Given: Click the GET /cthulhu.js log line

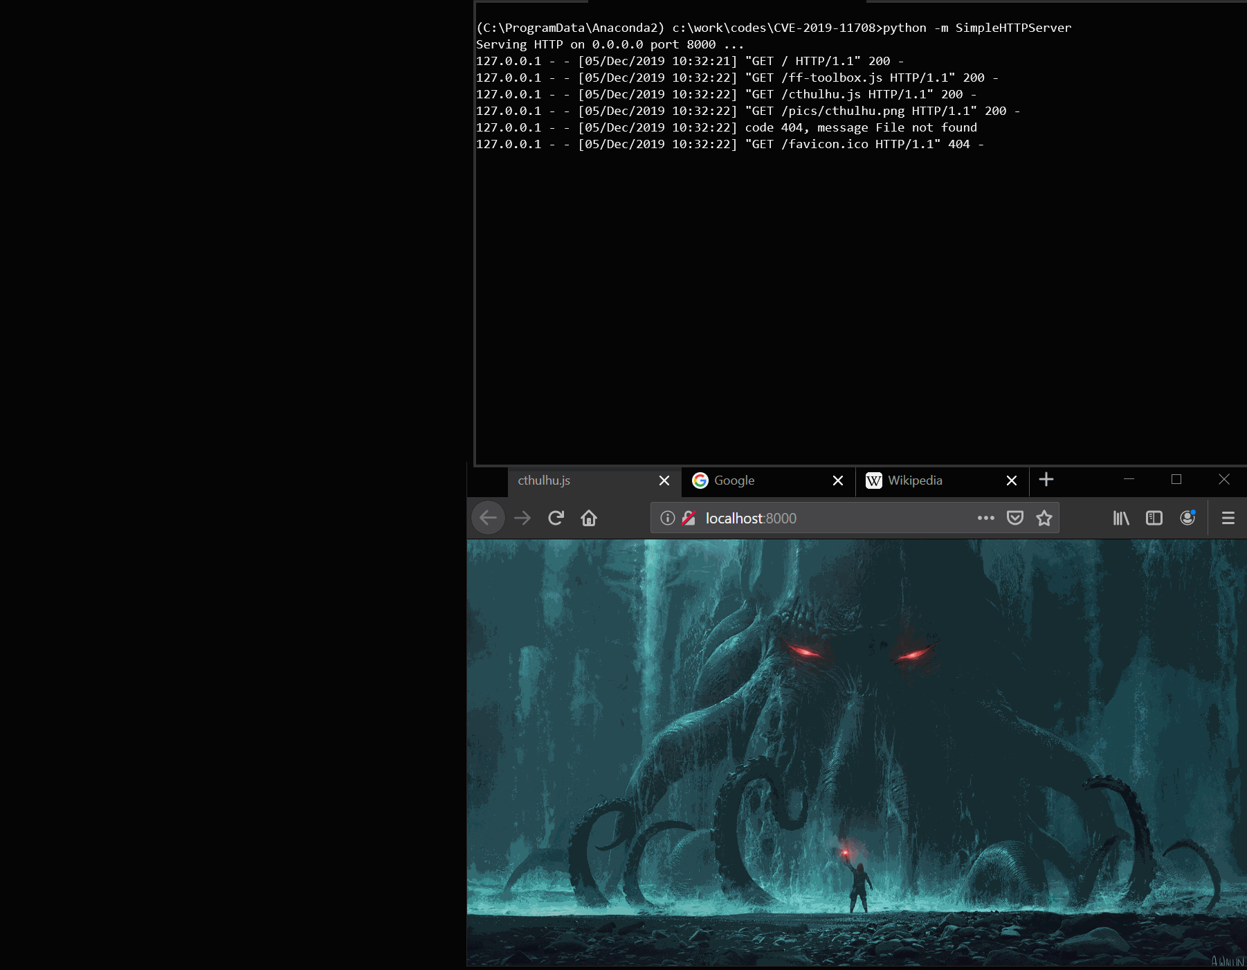Looking at the screenshot, I should 727,94.
